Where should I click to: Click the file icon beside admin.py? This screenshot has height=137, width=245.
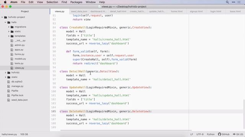pyautogui.click(x=12, y=45)
